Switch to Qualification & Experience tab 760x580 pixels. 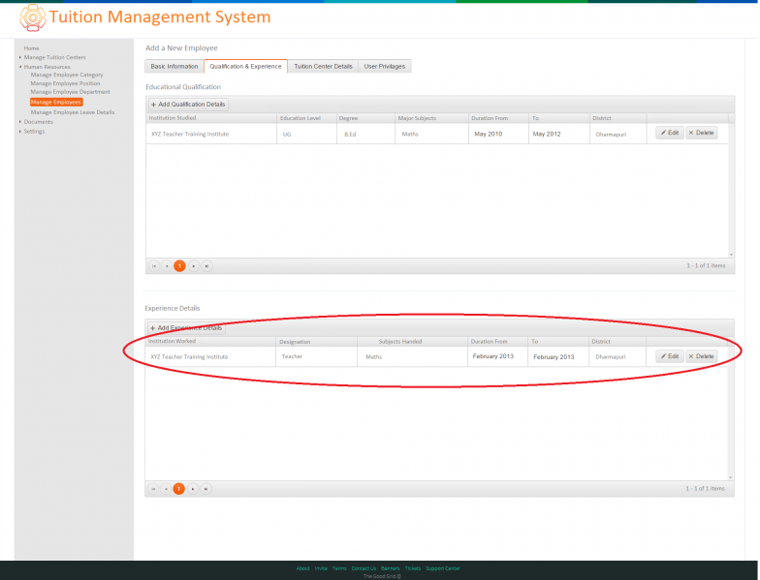click(x=246, y=66)
